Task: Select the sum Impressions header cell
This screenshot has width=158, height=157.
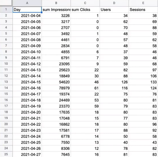Action: pos(56,10)
